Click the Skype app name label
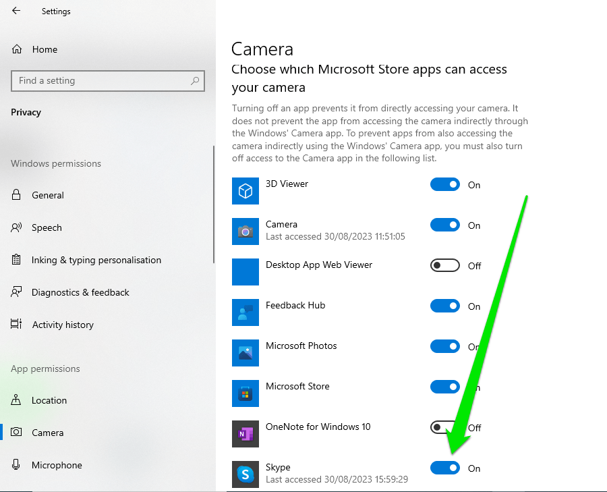This screenshot has width=607, height=492. [x=278, y=467]
